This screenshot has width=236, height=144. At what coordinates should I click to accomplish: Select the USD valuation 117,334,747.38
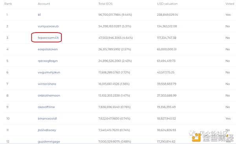[x=167, y=38]
